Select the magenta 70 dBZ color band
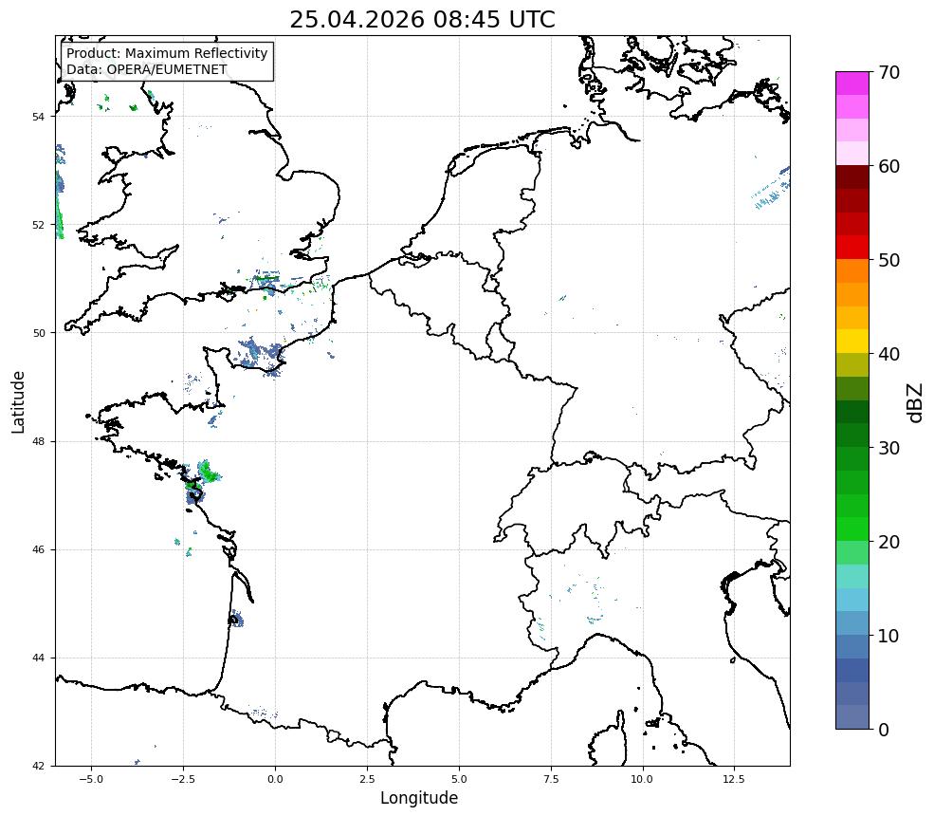Viewport: 934px width, 816px height. click(852, 83)
